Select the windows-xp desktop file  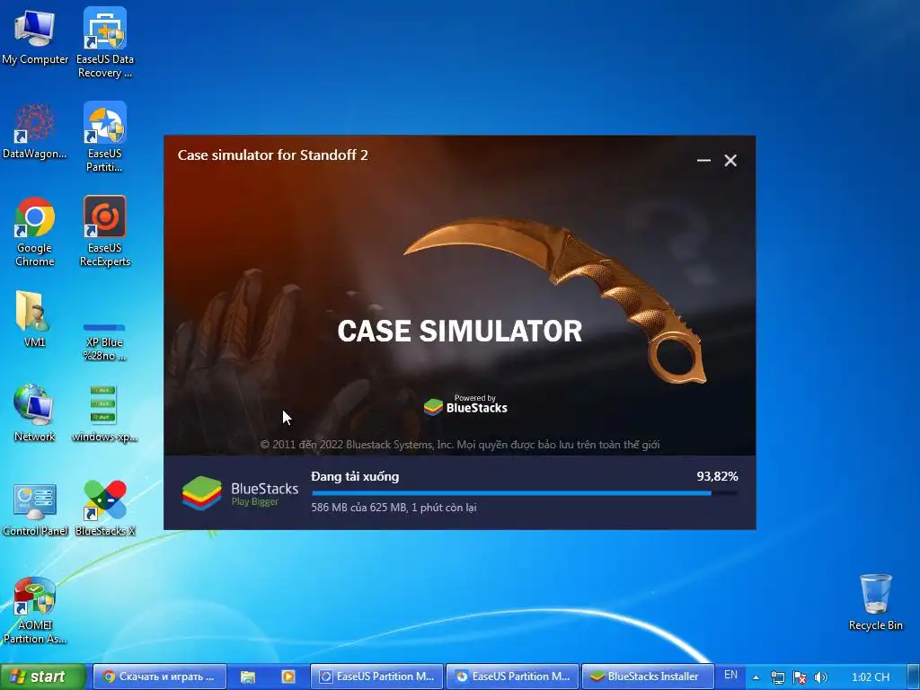pos(104,413)
